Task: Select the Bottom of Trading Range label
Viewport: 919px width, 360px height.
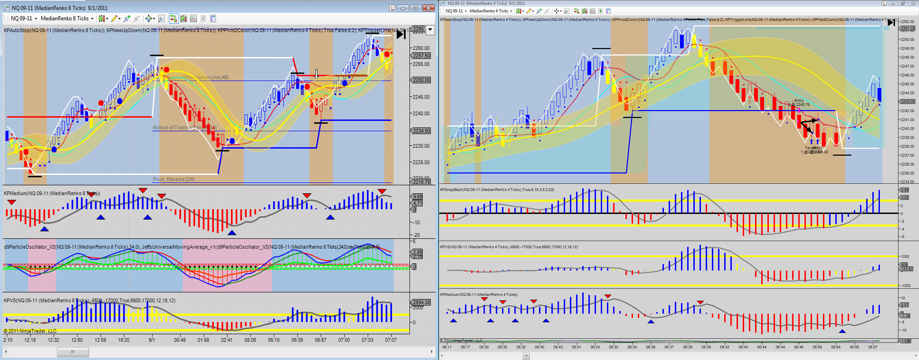Action: click(184, 128)
